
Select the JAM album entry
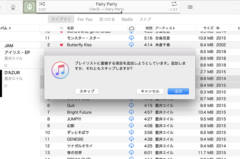point(9,46)
